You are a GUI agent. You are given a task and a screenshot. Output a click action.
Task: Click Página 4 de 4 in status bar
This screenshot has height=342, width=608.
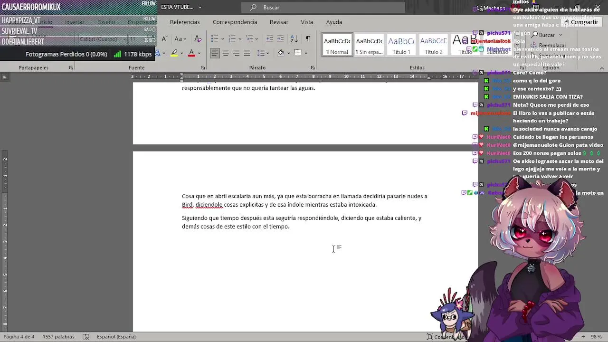click(x=19, y=337)
